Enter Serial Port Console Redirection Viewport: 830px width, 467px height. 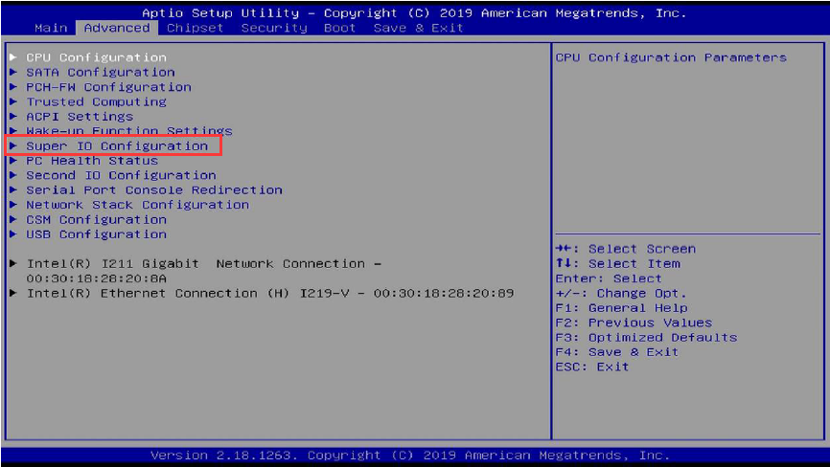click(153, 189)
